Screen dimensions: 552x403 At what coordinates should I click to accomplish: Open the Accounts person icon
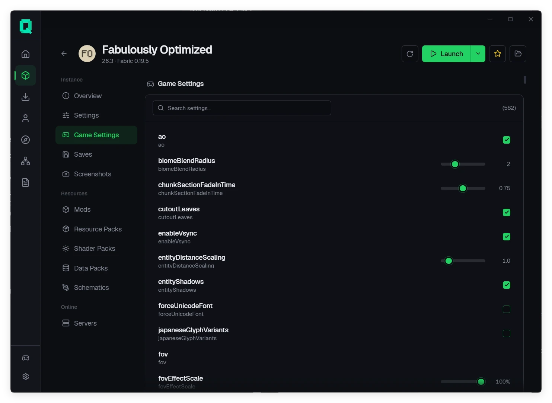click(x=25, y=118)
